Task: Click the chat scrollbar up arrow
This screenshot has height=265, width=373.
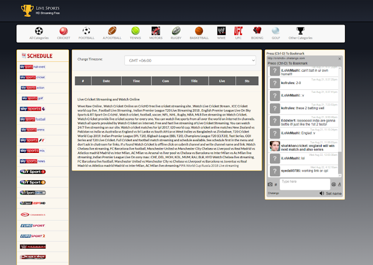Action: [340, 68]
